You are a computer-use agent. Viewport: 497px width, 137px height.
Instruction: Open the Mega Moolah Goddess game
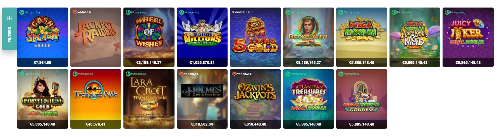coord(362,99)
